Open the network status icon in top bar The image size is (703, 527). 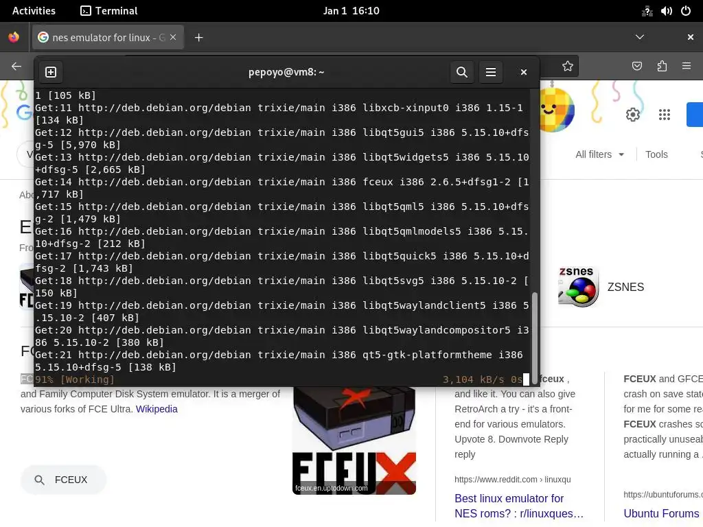(x=647, y=11)
